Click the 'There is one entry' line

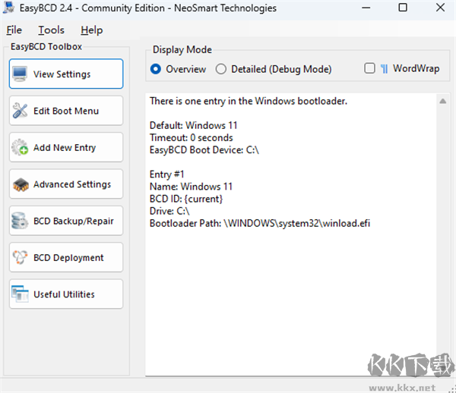coord(249,101)
